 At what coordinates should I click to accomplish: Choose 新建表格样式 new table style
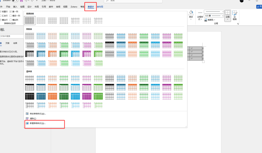point(37,123)
